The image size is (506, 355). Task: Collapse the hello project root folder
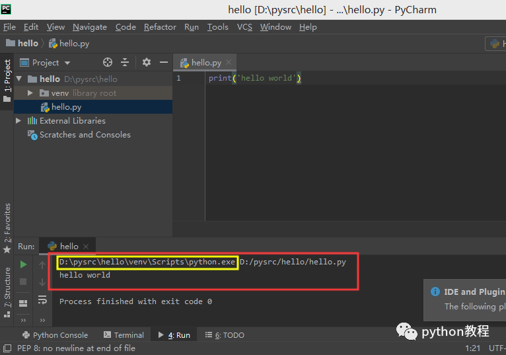(x=19, y=79)
